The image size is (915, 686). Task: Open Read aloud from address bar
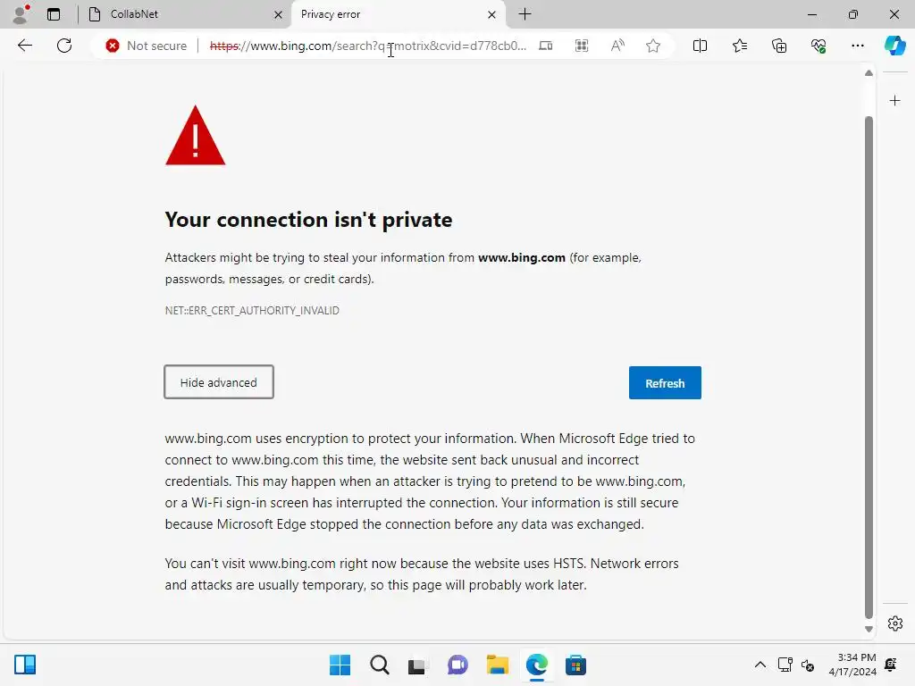pos(617,46)
